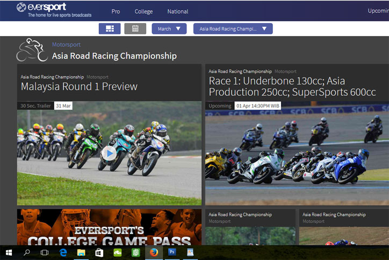The width and height of the screenshot is (389, 260).
Task: Open the green document app on taskbar
Action: (x=135, y=253)
